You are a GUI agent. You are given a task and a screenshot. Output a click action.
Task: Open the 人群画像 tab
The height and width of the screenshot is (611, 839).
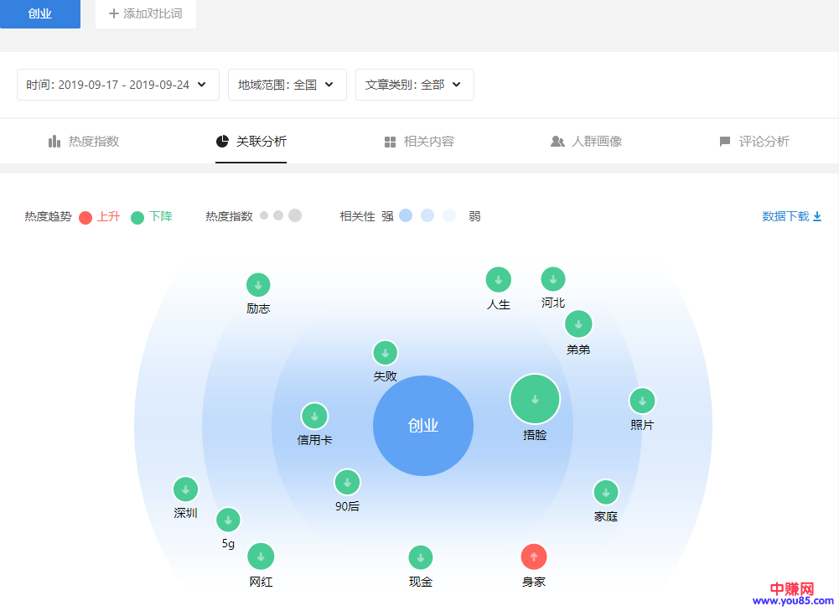tap(586, 142)
